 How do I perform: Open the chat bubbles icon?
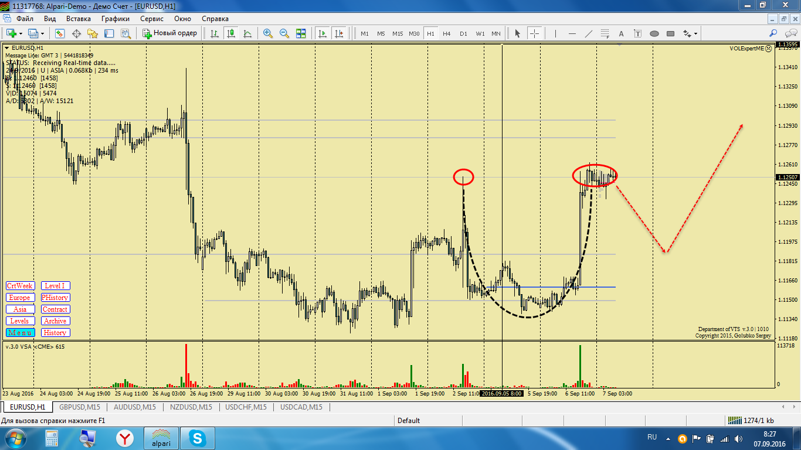tap(790, 33)
